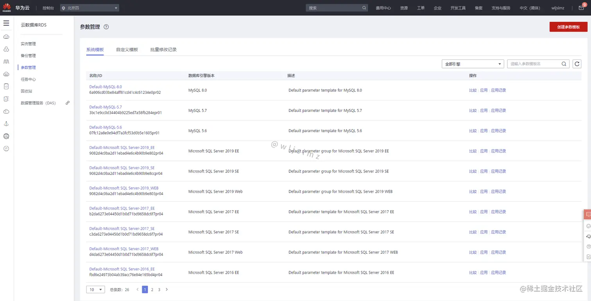This screenshot has height=301, width=591.
Task: Click the template name search magnifier
Action: coord(564,64)
